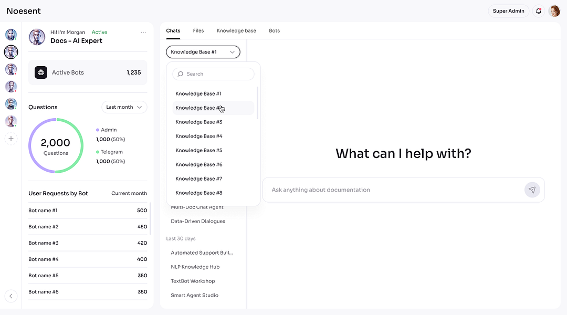
Task: Open the Last month period dropdown
Action: coord(124,107)
